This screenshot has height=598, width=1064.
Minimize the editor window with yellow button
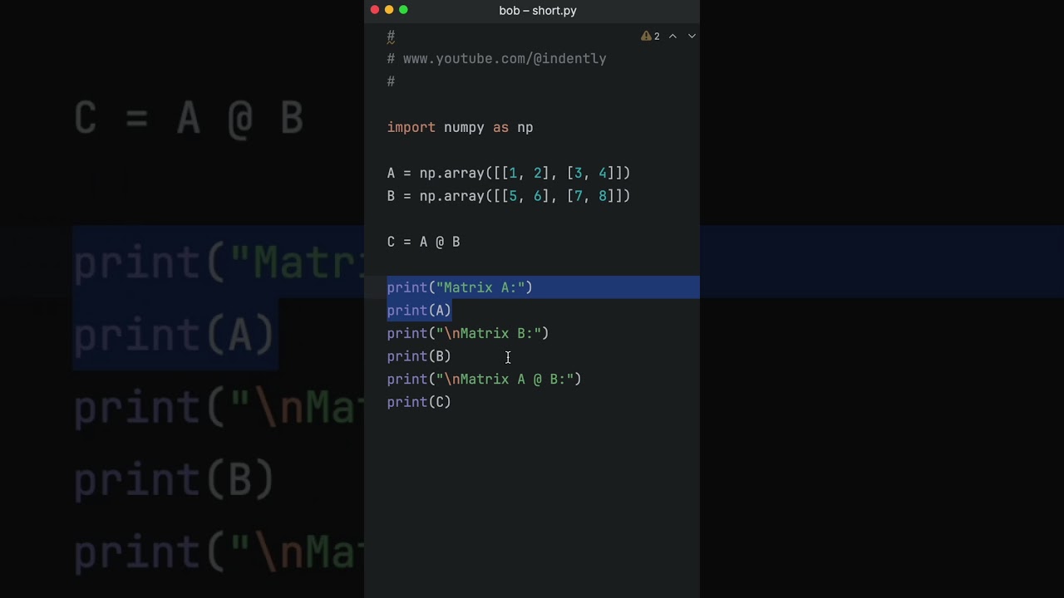389,10
